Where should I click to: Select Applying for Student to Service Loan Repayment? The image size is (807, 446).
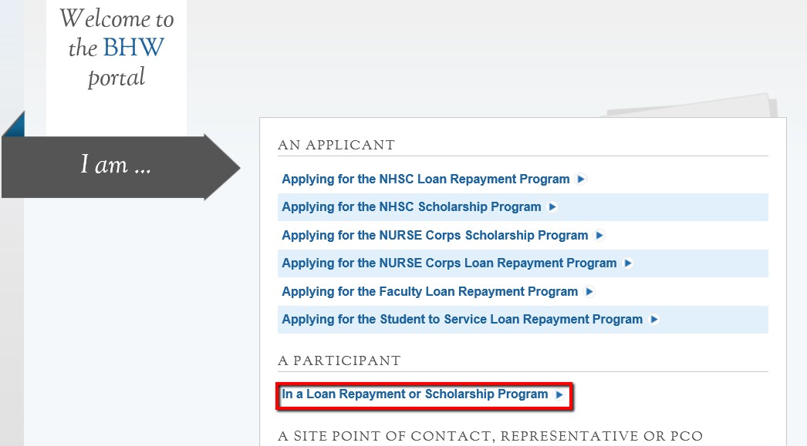coord(462,319)
